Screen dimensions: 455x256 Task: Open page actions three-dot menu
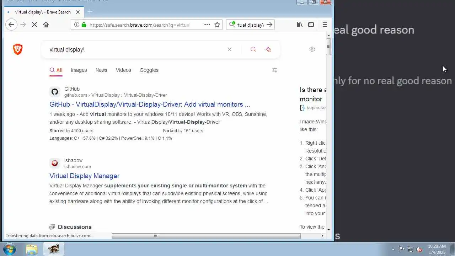click(x=207, y=25)
